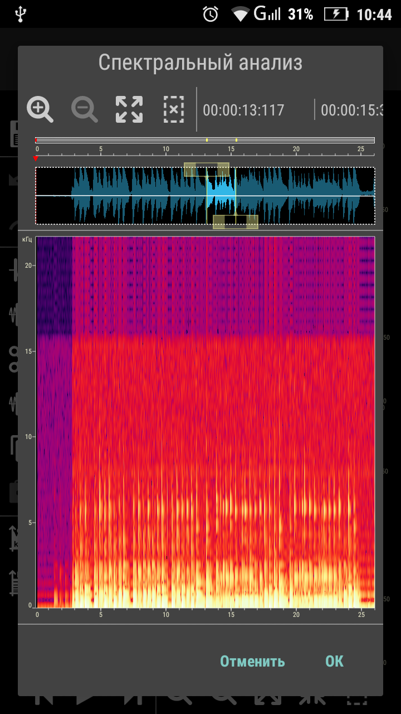The width and height of the screenshot is (401, 714).
Task: Tap the USB connection status icon
Action: tap(21, 14)
